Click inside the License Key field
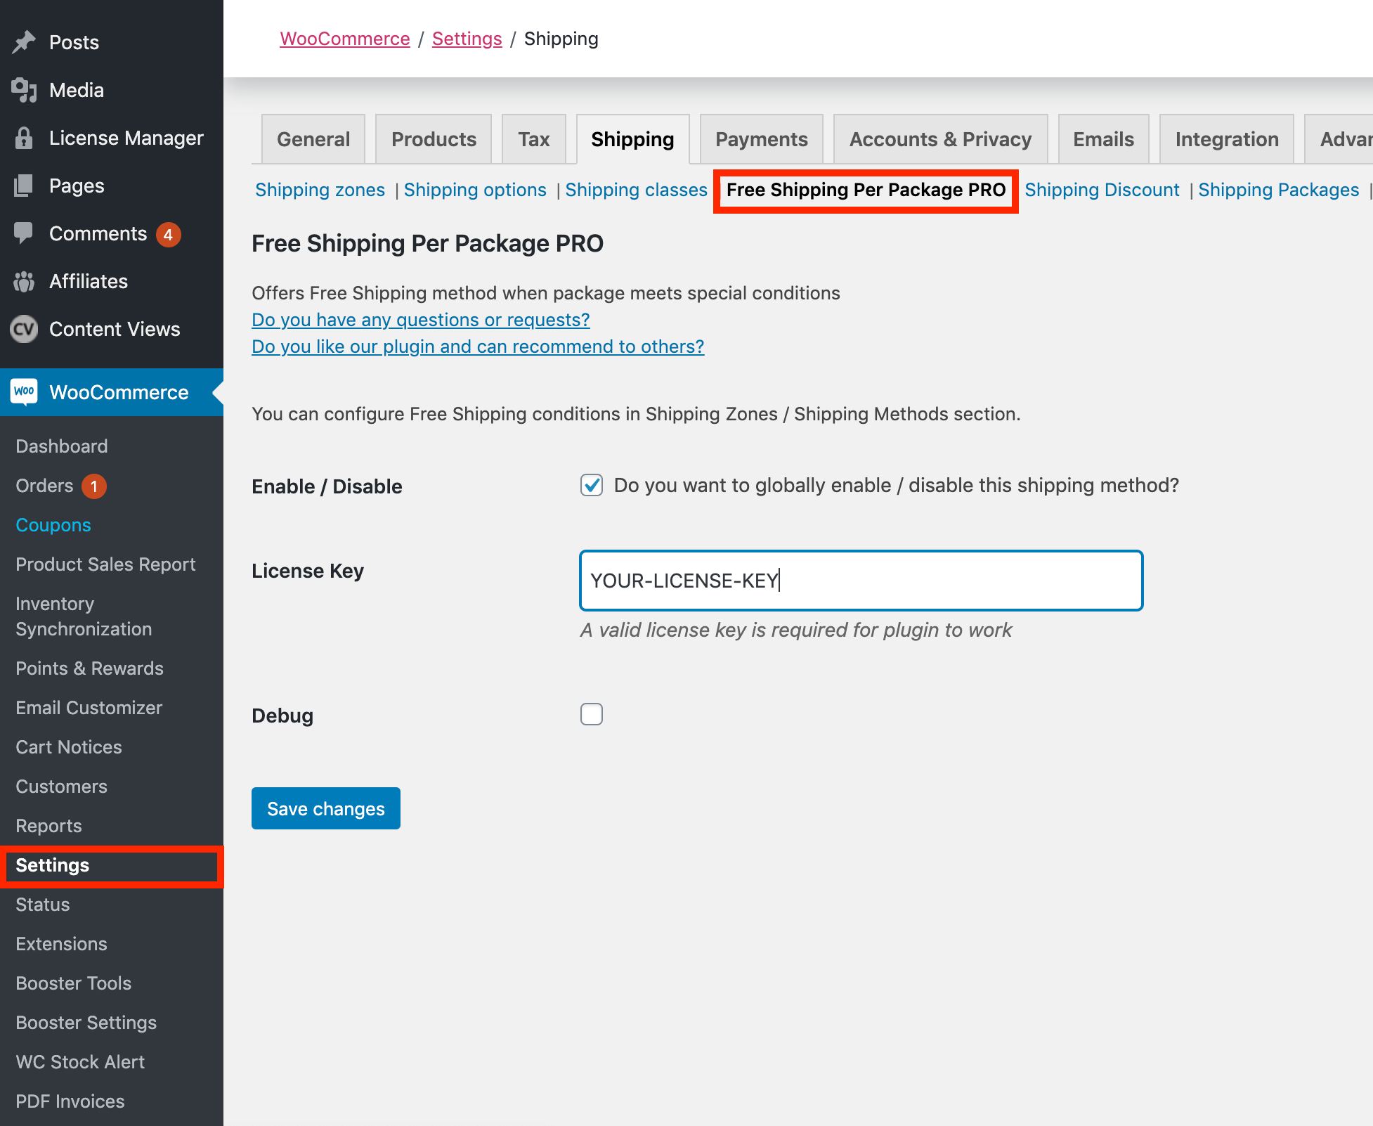Image resolution: width=1373 pixels, height=1126 pixels. pos(861,581)
